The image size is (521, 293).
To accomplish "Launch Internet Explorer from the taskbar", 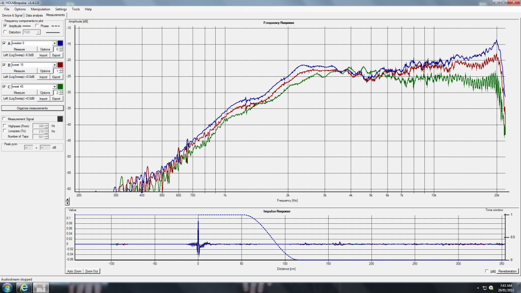I will [24, 288].
